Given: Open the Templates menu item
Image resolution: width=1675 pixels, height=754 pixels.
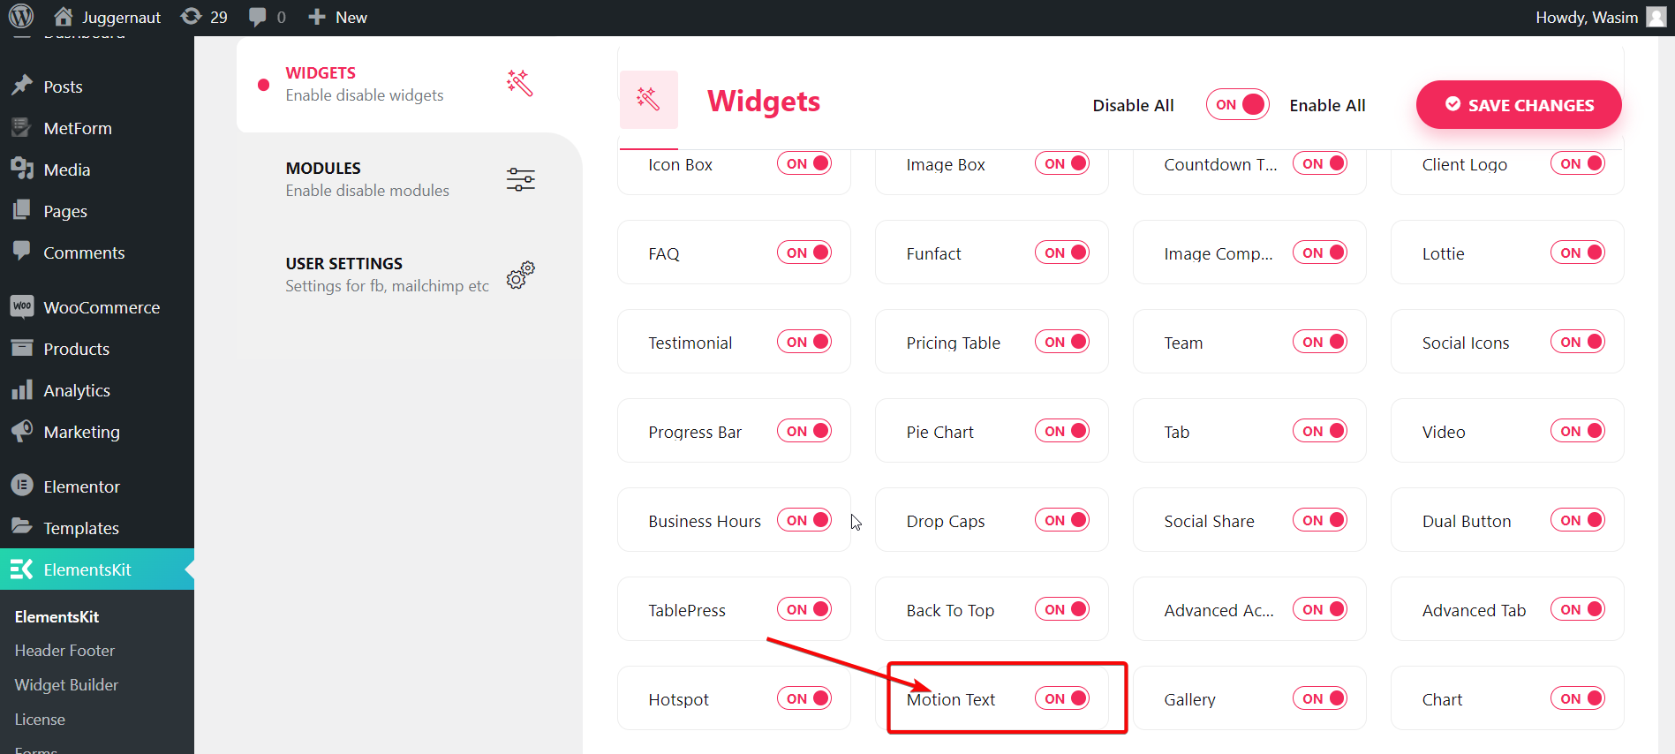Looking at the screenshot, I should (97, 527).
